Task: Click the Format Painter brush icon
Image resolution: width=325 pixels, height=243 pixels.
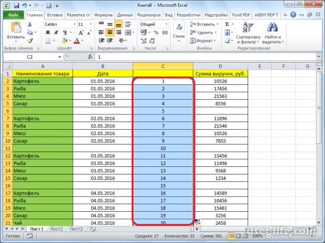Action: tap(30, 41)
